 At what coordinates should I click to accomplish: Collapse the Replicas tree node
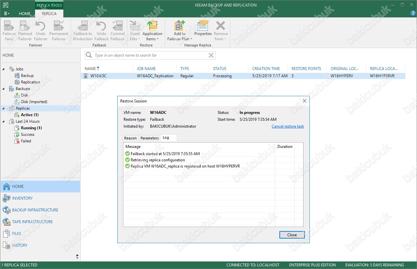(4, 108)
